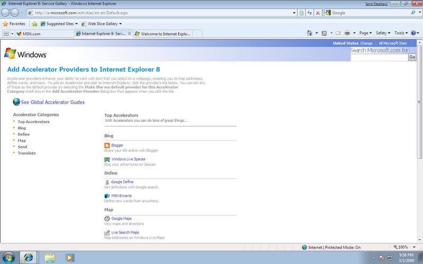Click the Google Define icon
423x264 pixels.
pyautogui.click(x=107, y=182)
